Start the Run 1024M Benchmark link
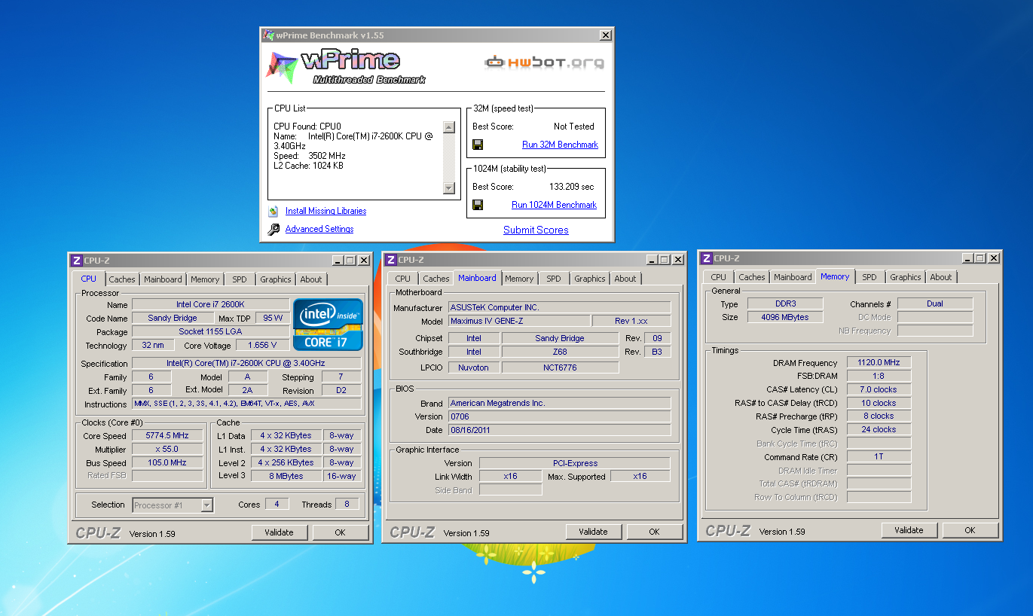This screenshot has width=1033, height=616. coord(554,205)
